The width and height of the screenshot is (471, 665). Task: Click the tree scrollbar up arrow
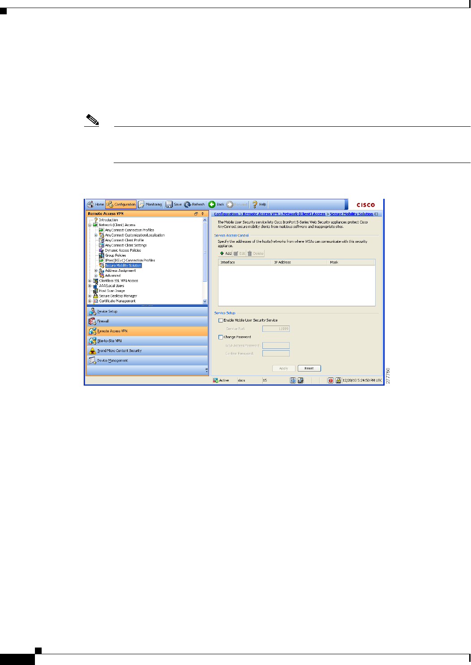(x=205, y=220)
